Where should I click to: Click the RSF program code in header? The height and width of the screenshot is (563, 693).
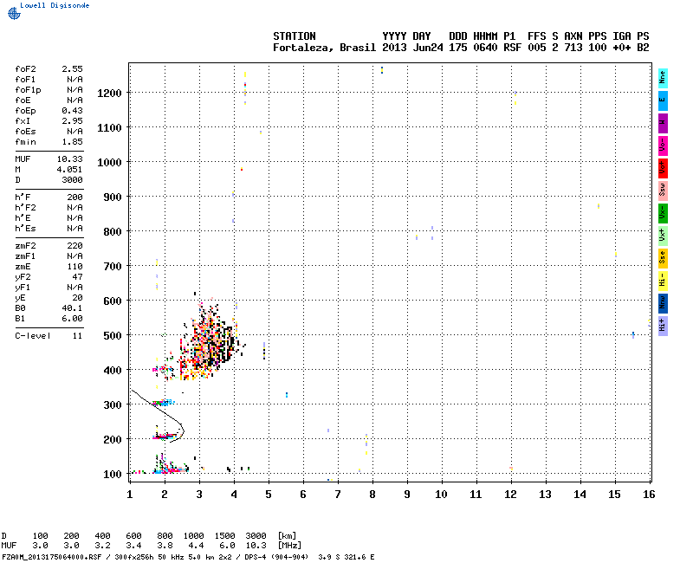(512, 48)
